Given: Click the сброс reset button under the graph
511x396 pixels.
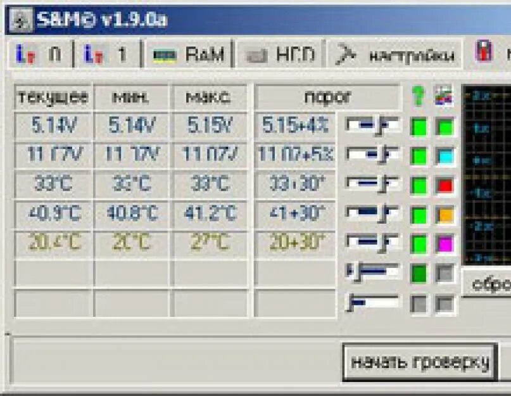Looking at the screenshot, I should (487, 283).
